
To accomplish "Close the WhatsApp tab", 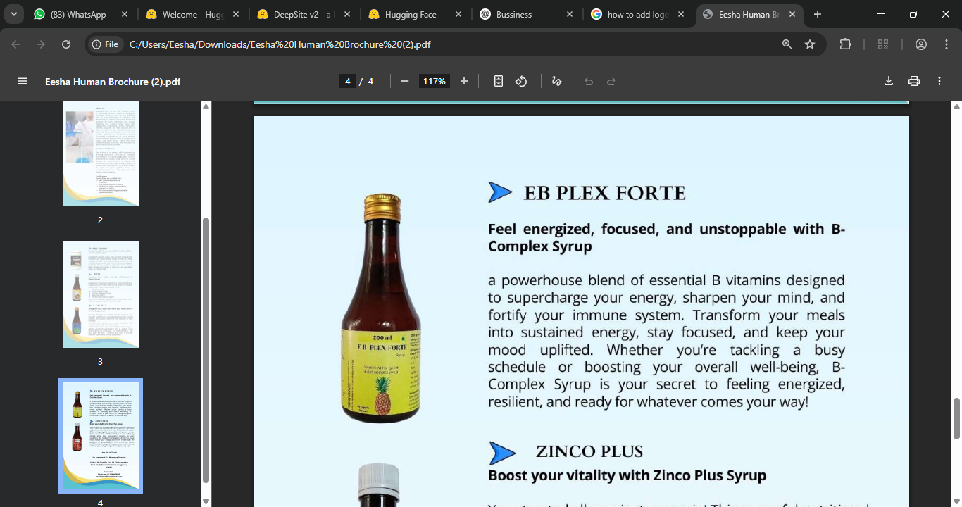I will [x=125, y=14].
